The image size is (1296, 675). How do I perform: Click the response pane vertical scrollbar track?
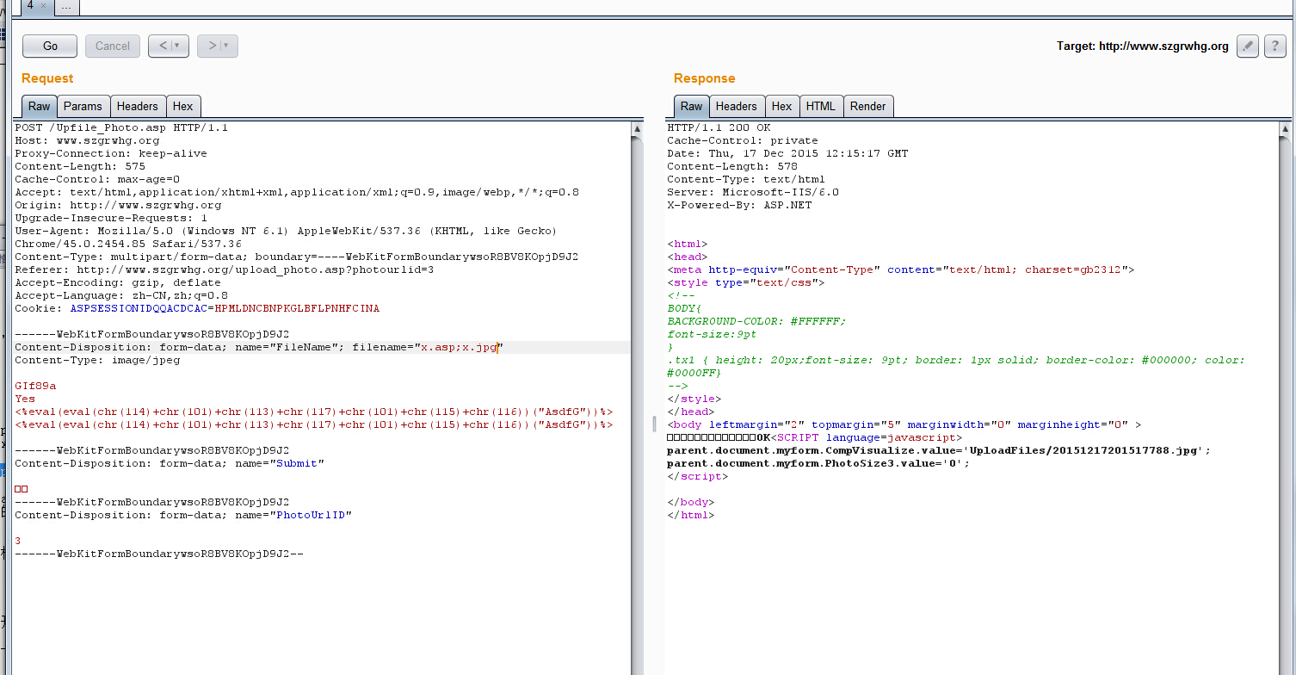tap(1286, 405)
